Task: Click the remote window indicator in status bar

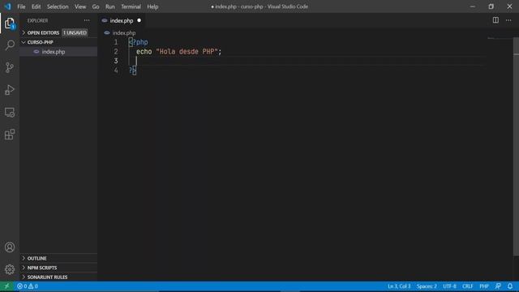Action: [x=6, y=286]
